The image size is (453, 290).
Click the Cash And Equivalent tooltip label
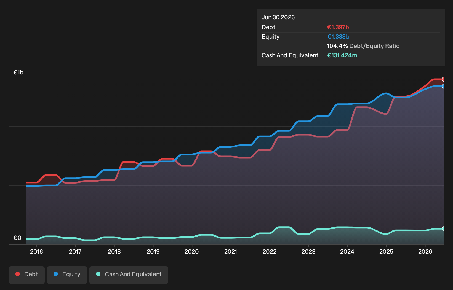pyautogui.click(x=290, y=55)
